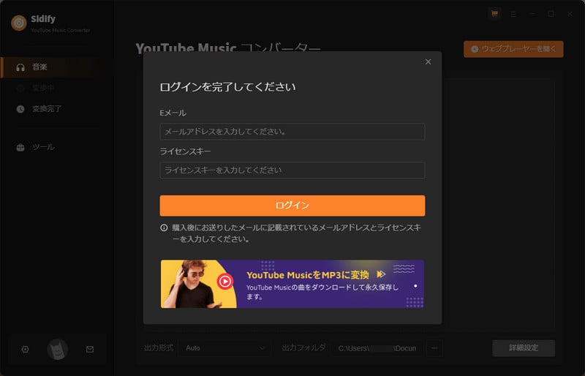This screenshot has width=585, height=376.
Task: Click the play icon on the banner
Action: pos(225,281)
